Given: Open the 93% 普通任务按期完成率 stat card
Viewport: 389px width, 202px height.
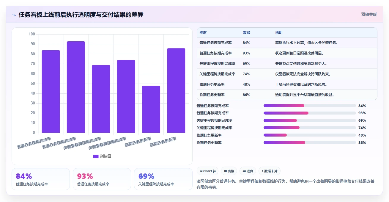Looking at the screenshot, I should click(x=102, y=179).
